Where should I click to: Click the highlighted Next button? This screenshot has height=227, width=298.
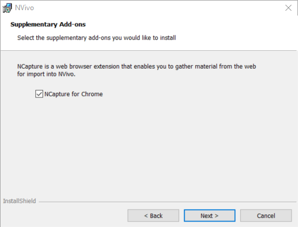(210, 216)
